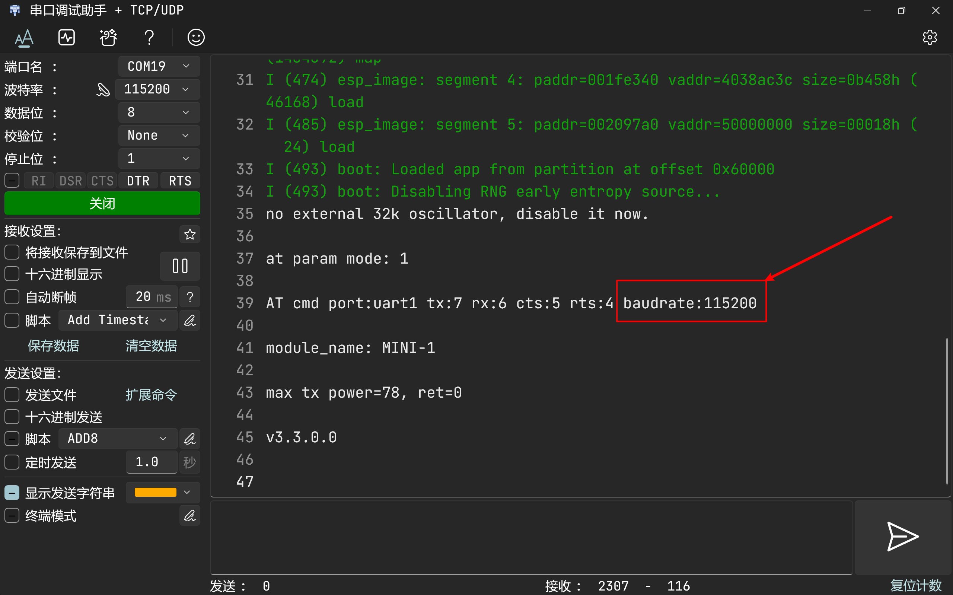Screen dimensions: 953x595
Task: Toggle 显示发送字符串 checkbox
Action: pos(12,493)
